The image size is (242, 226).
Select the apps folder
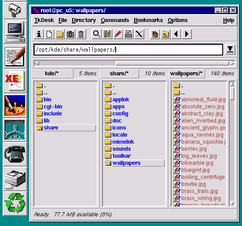(115, 107)
